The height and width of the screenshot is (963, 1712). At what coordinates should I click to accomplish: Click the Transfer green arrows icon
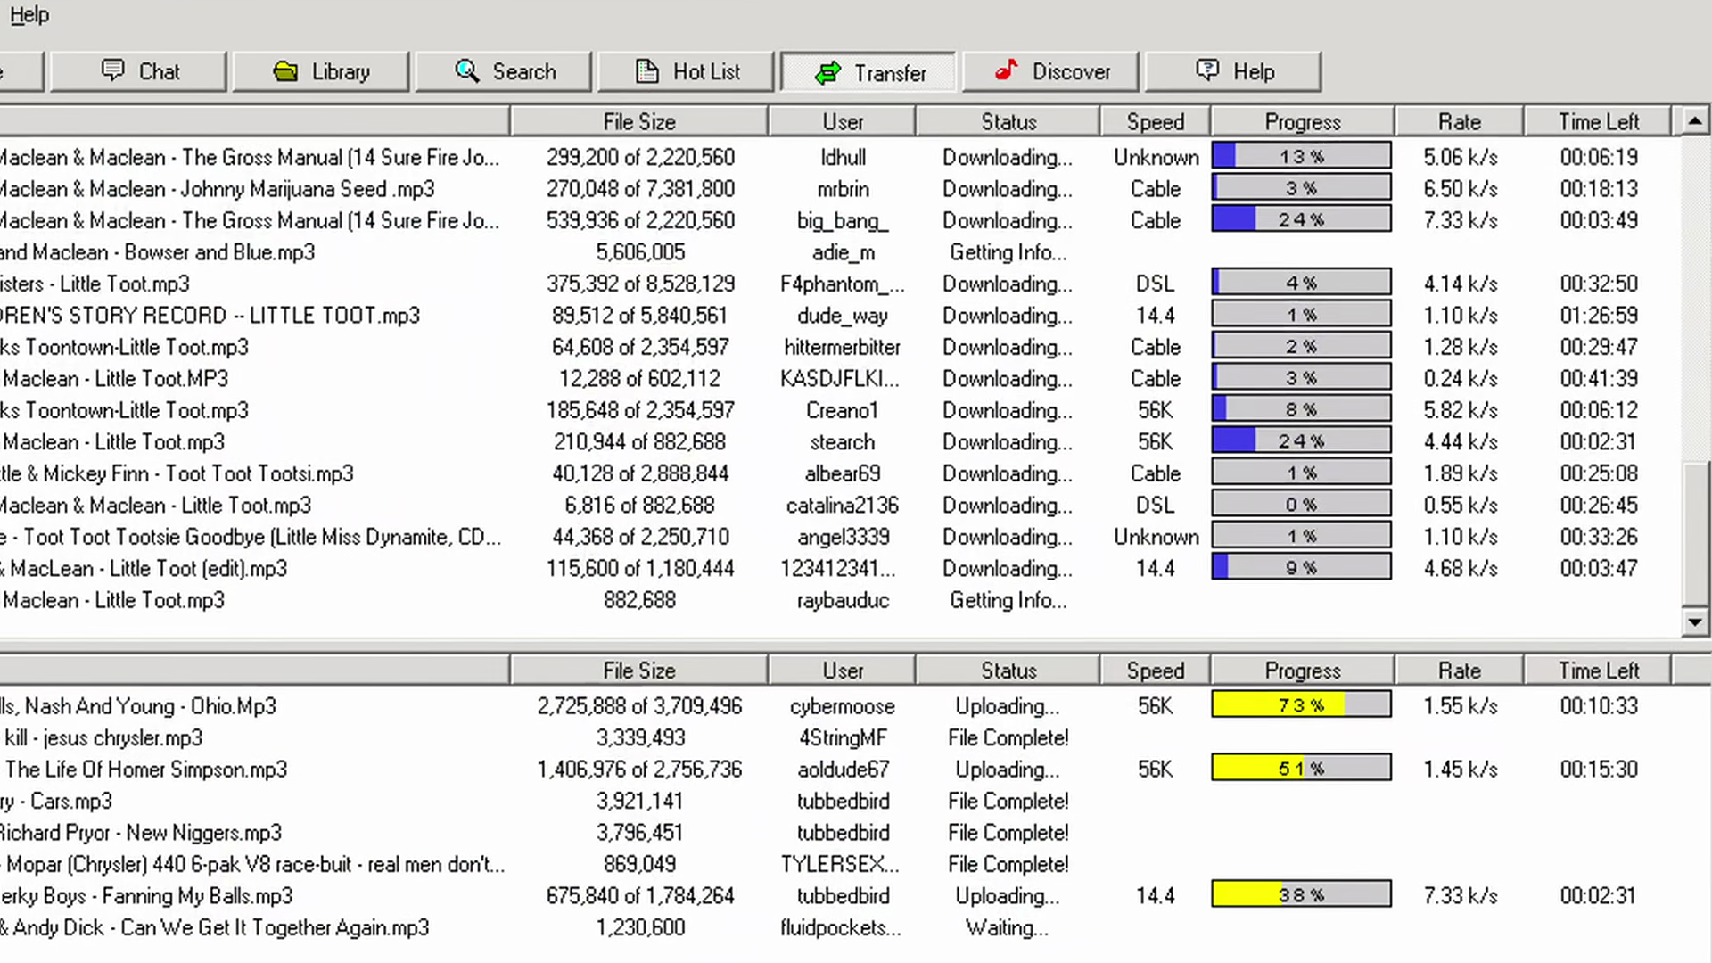[x=828, y=73]
